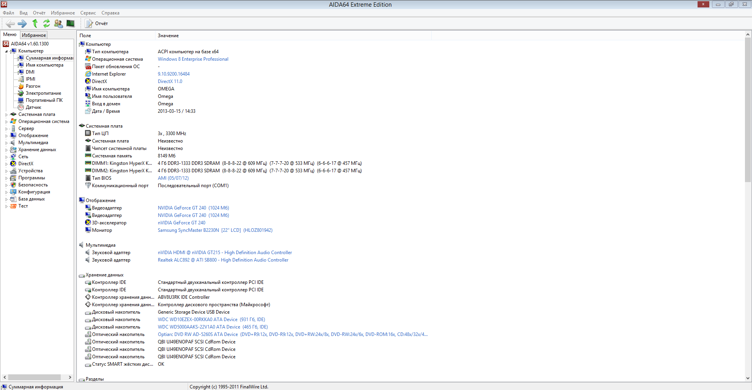Image resolution: width=752 pixels, height=390 pixels.
Task: Open the WDC WD10EZEX ATA Device link
Action: (211, 320)
